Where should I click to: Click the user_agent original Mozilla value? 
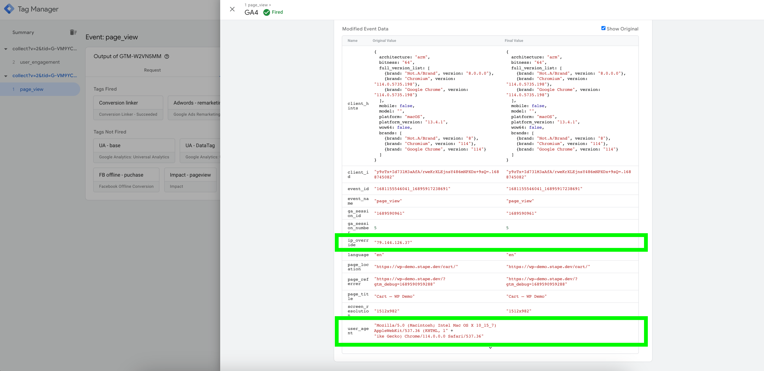[435, 331]
